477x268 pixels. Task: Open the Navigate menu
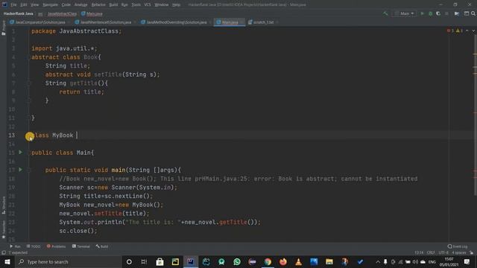point(50,4)
